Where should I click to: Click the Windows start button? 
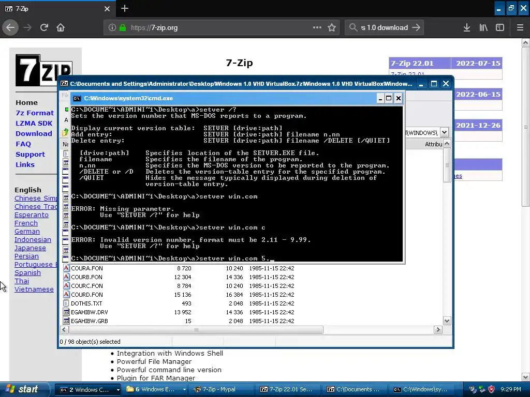click(x=24, y=389)
